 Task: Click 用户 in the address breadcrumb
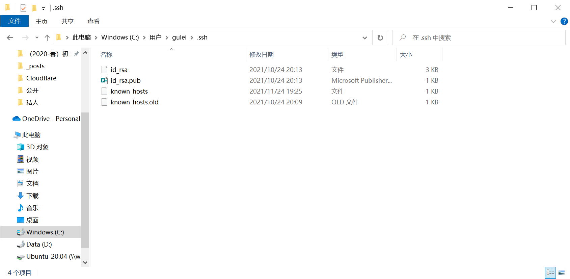point(156,37)
